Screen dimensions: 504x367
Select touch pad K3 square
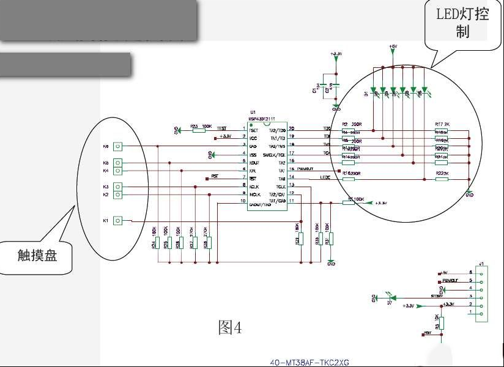[x=118, y=187]
